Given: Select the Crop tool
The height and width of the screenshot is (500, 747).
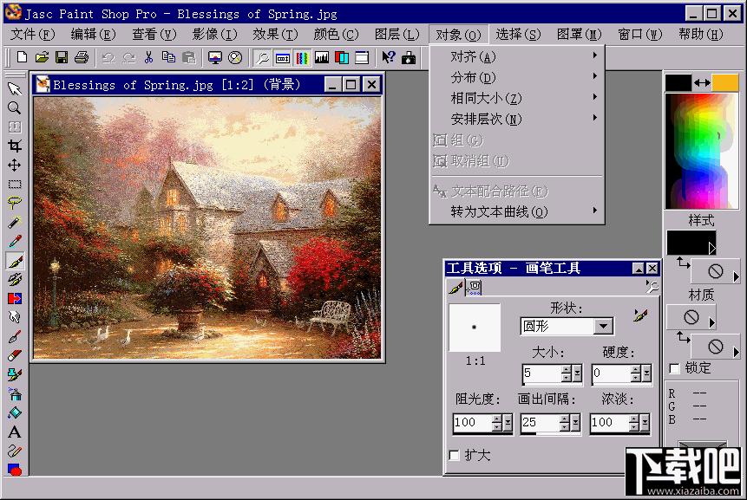Looking at the screenshot, I should pos(14,146).
